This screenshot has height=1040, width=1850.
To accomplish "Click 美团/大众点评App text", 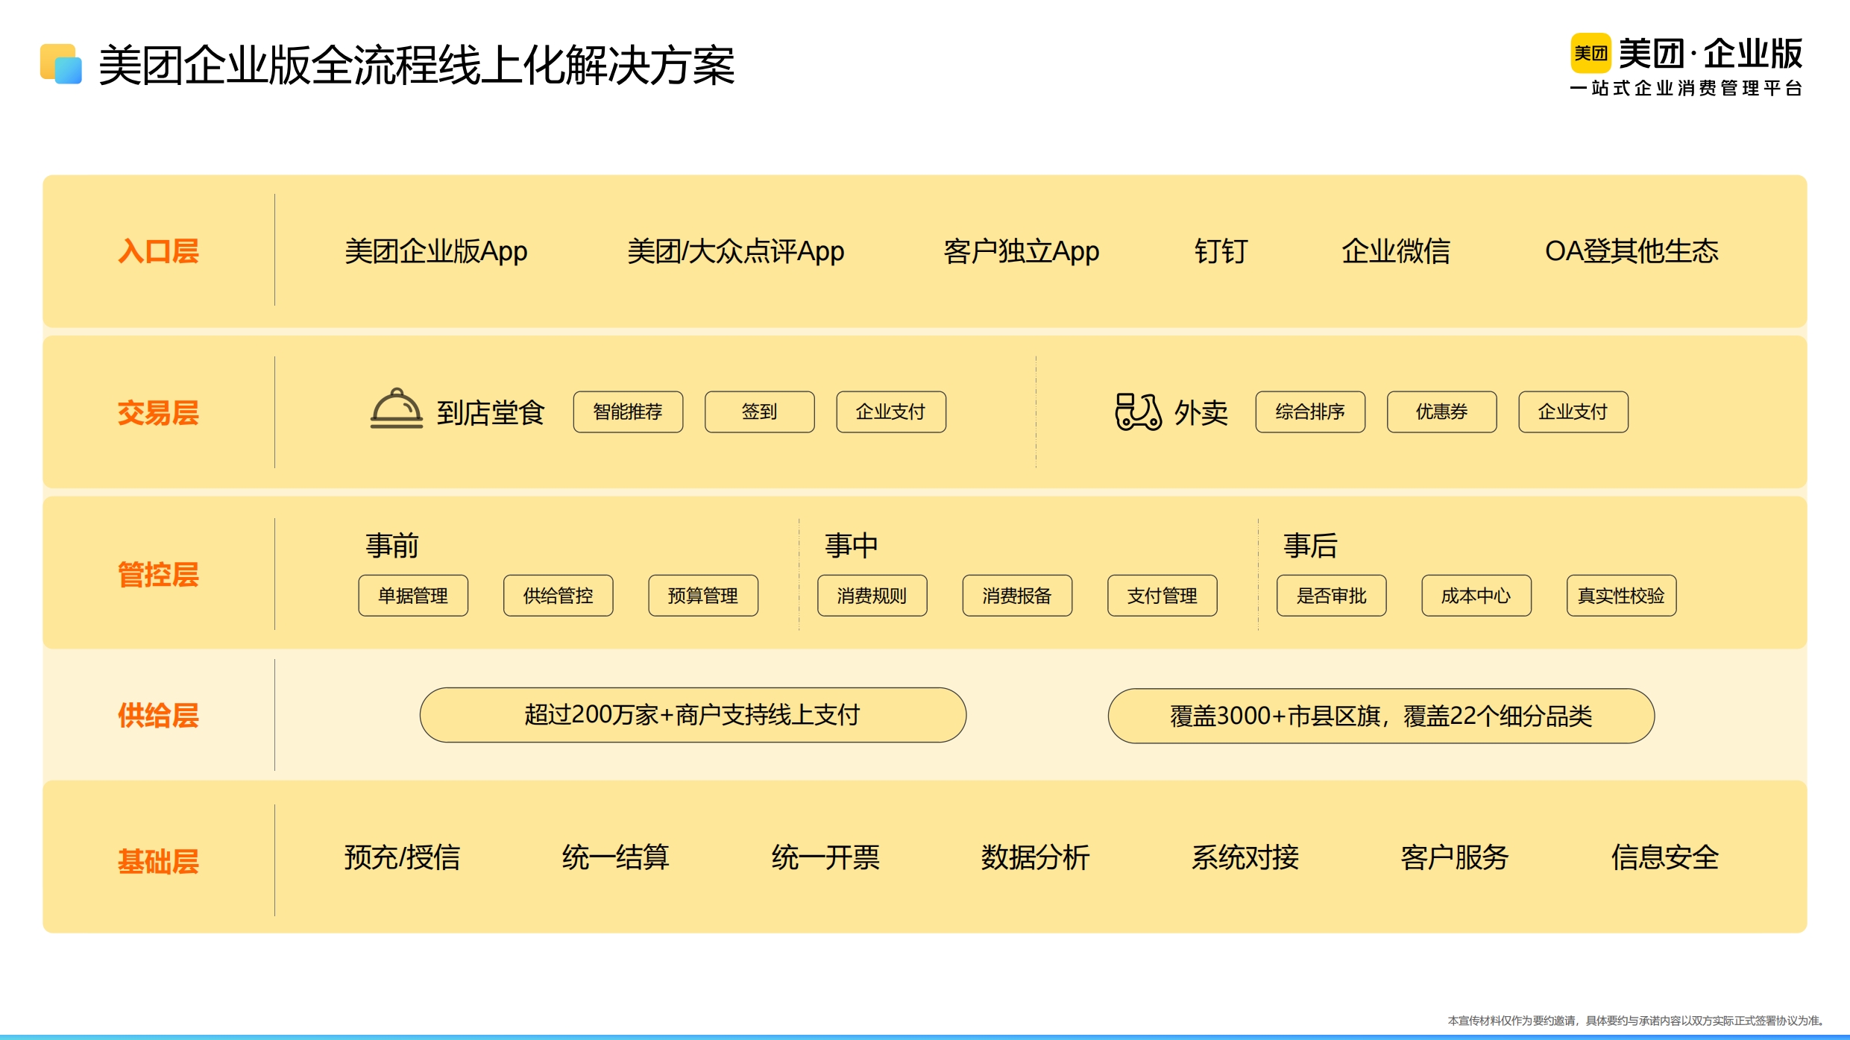I will 735,251.
